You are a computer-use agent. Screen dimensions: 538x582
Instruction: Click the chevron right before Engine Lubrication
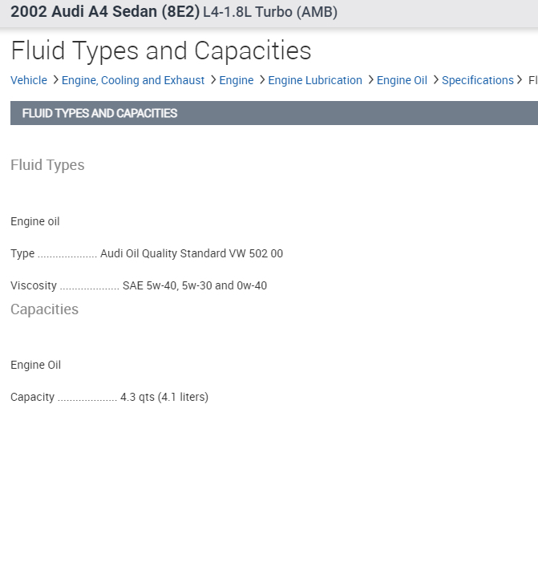pyautogui.click(x=262, y=80)
